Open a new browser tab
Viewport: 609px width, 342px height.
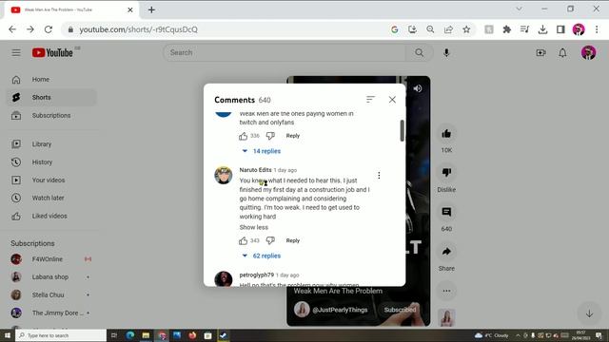[151, 10]
